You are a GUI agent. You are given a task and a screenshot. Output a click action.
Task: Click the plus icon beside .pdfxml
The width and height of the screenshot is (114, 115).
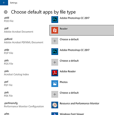[55, 41]
